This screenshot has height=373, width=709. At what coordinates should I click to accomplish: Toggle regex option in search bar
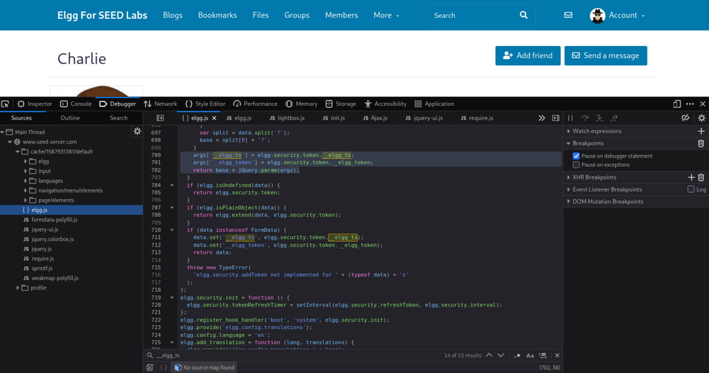[x=517, y=355]
